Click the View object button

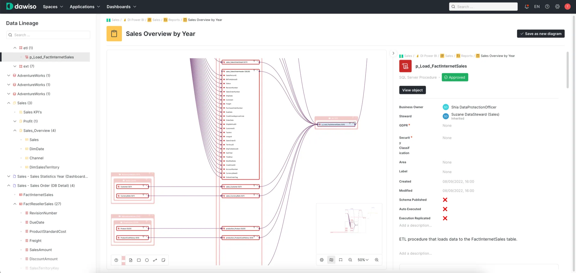coord(412,90)
